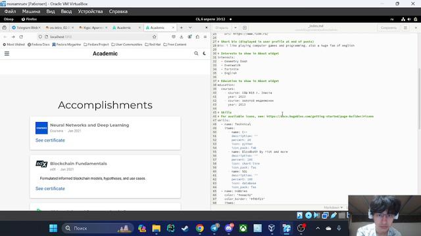This screenshot has height=236, width=421.
Task: Open the Ввод menu
Action: click(66, 12)
